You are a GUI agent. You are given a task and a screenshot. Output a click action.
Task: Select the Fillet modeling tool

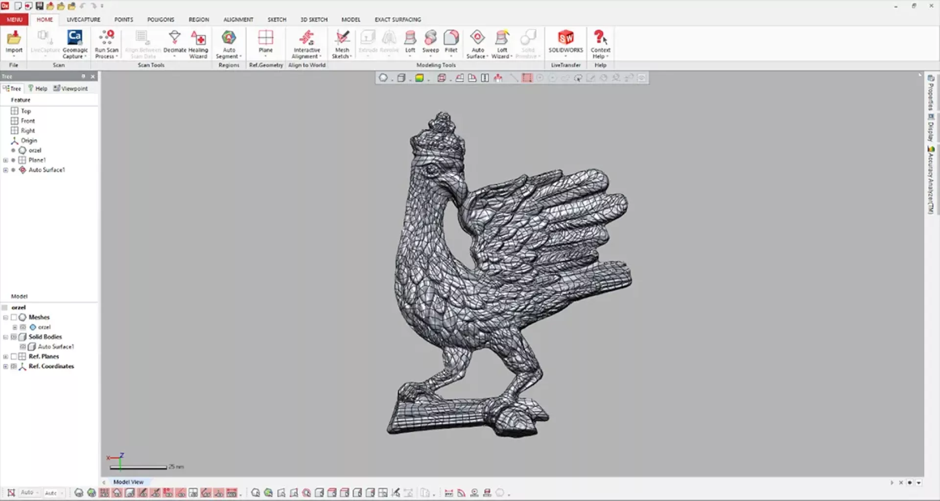[x=451, y=42]
